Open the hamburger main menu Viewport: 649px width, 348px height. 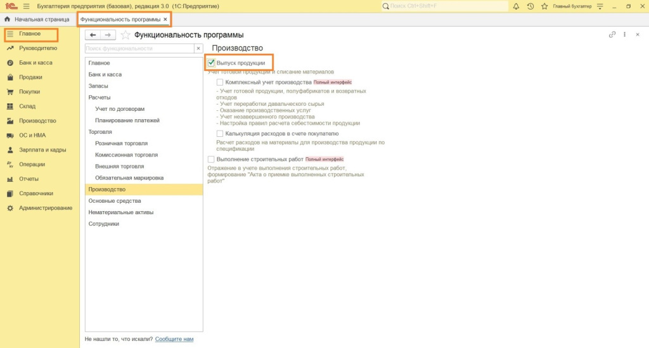(26, 6)
